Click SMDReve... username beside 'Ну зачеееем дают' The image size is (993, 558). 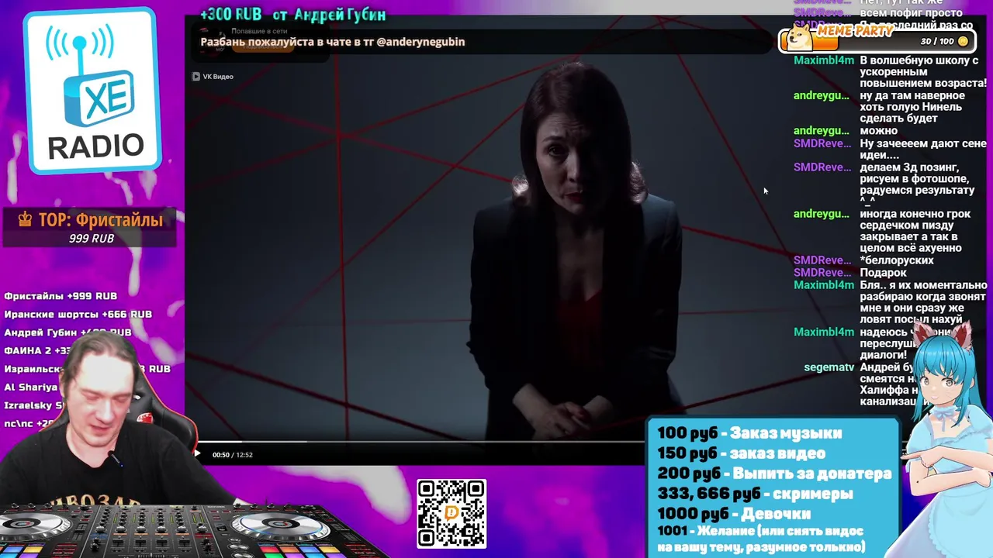pyautogui.click(x=822, y=143)
